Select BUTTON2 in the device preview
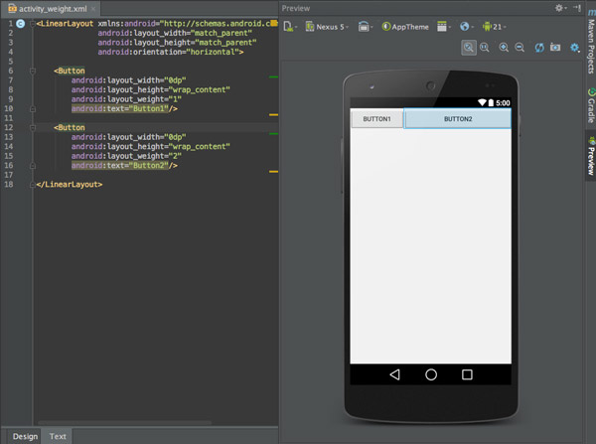Screen dimensions: 596x444 tap(457, 119)
